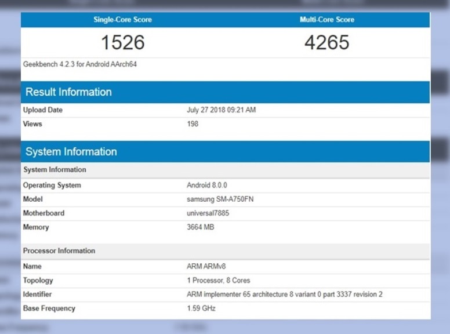Viewport: 450px width, 334px height.
Task: Click Geekbench 4.2.3 for Android AArch64 text
Action: 80,64
